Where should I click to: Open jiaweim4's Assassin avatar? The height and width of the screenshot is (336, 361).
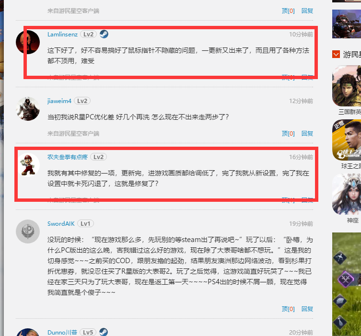click(x=28, y=109)
